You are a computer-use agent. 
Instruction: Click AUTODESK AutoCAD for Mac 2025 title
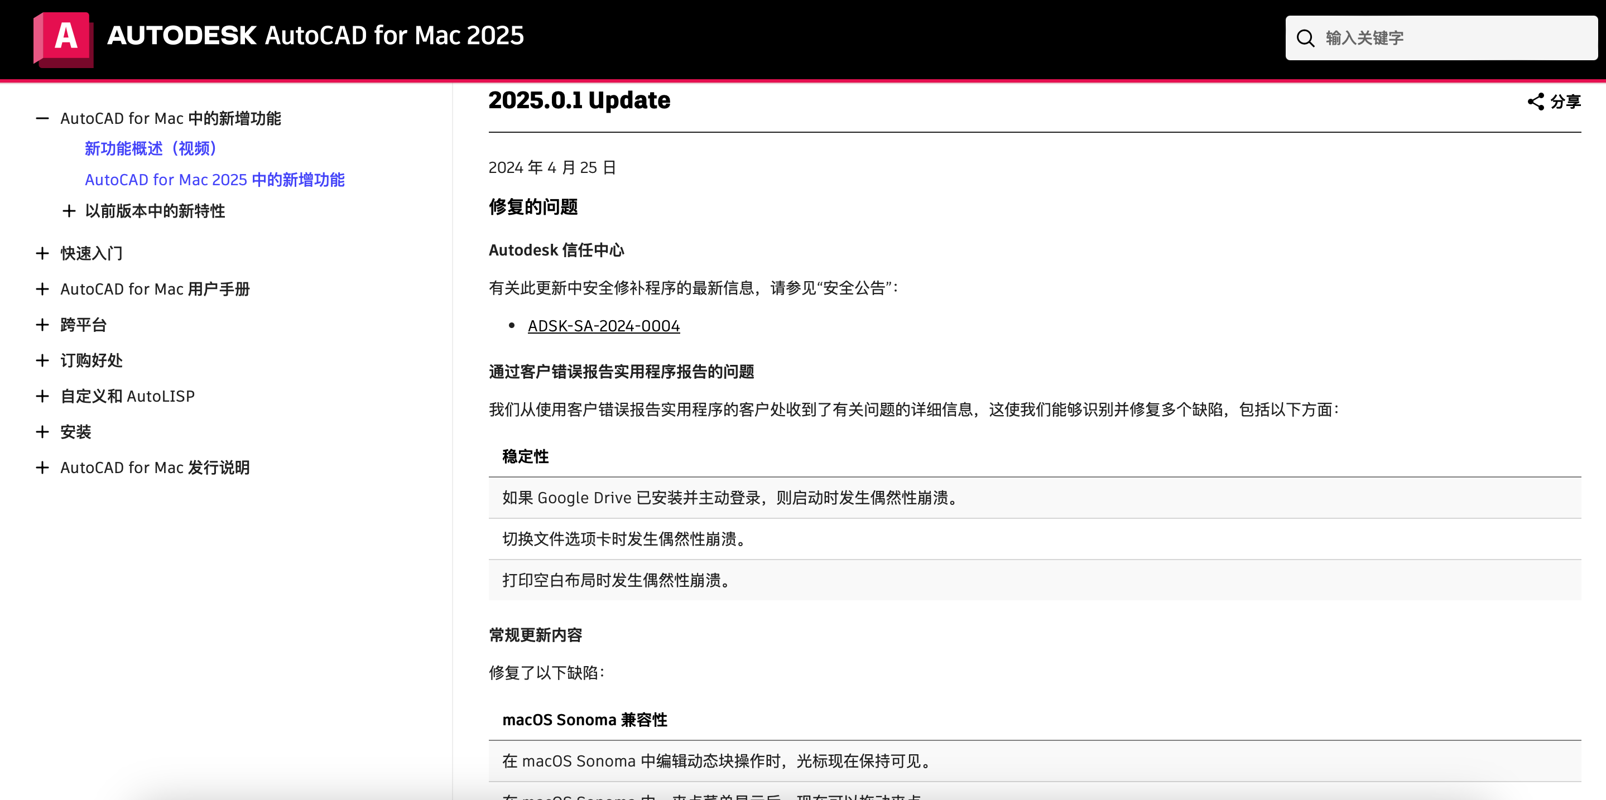pyautogui.click(x=315, y=36)
